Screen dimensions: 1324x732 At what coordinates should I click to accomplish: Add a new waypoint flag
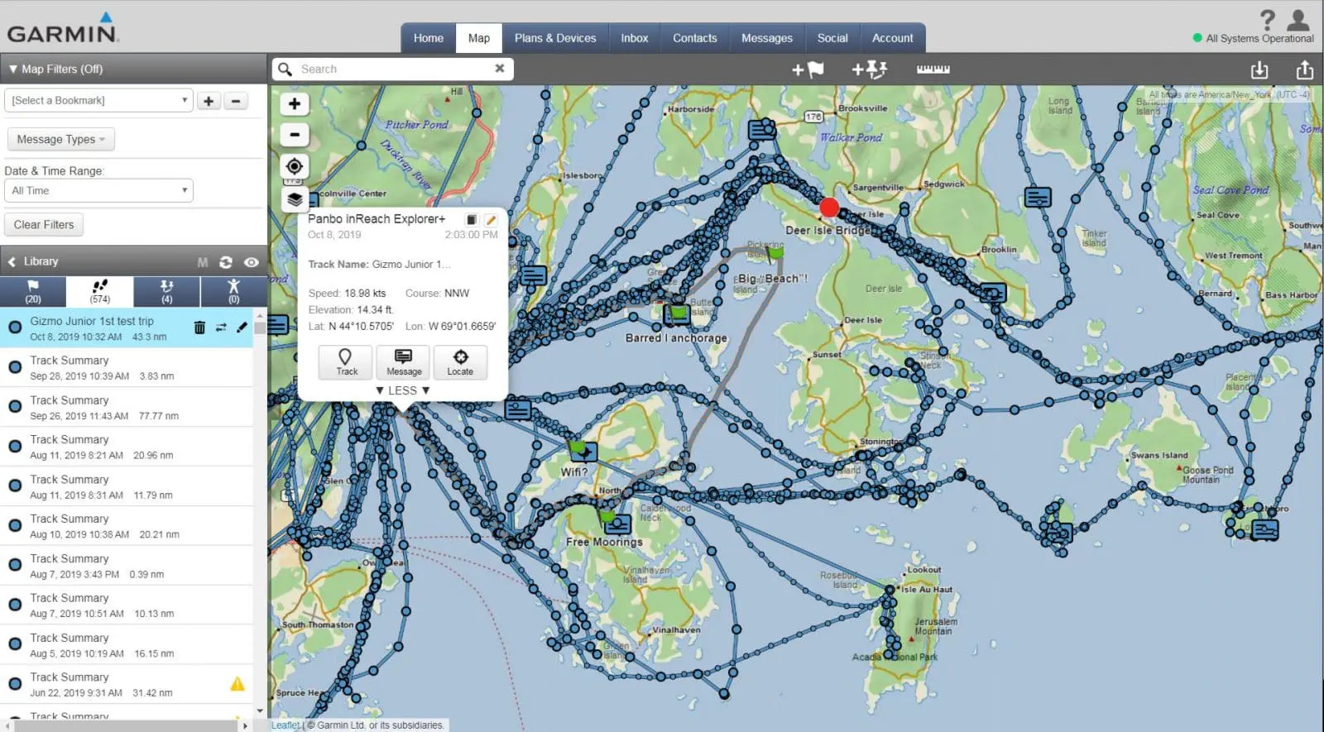click(808, 69)
